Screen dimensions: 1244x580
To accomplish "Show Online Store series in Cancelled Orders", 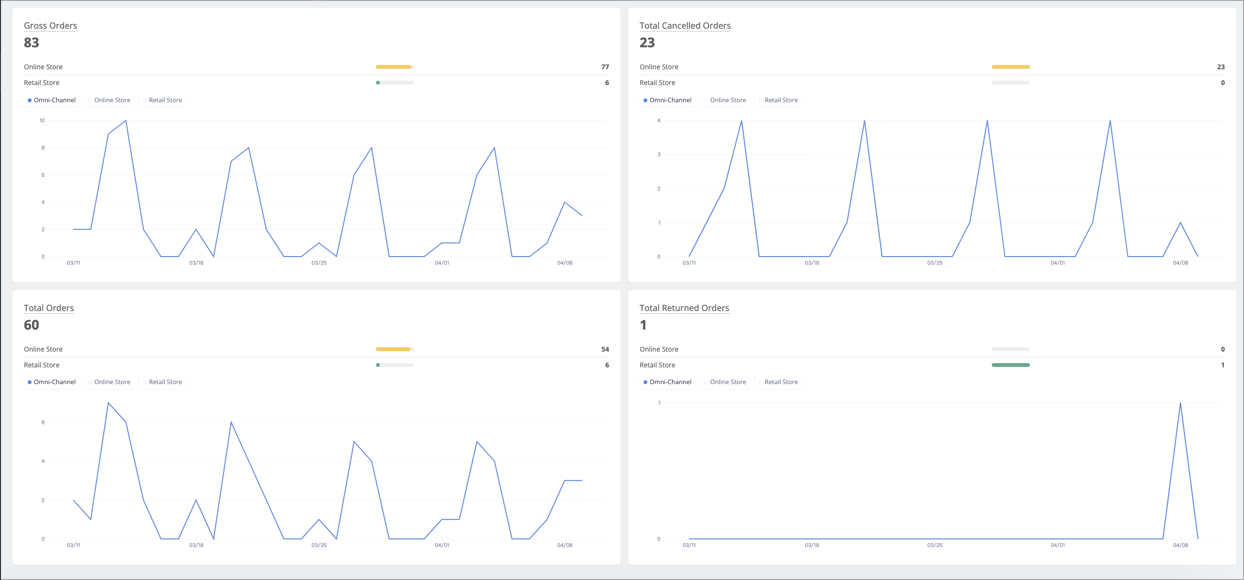I will 725,100.
